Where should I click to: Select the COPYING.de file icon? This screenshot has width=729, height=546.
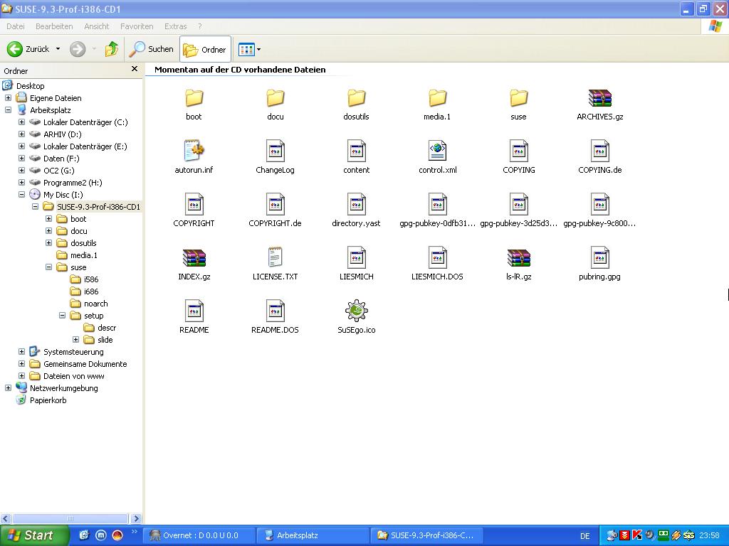(599, 151)
